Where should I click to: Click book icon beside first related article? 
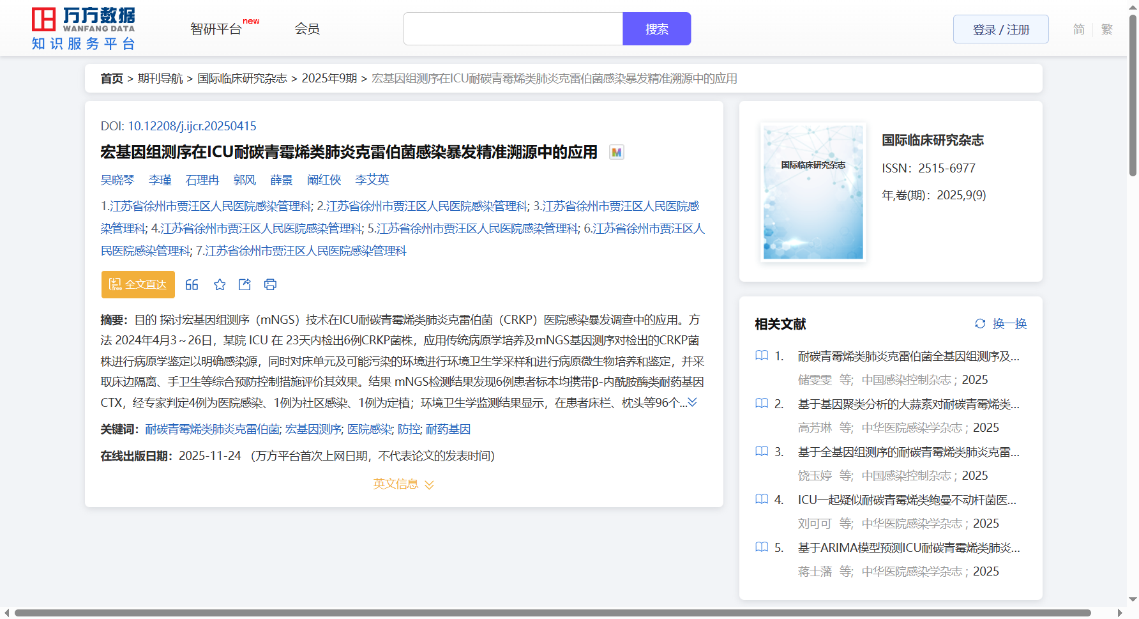click(762, 356)
